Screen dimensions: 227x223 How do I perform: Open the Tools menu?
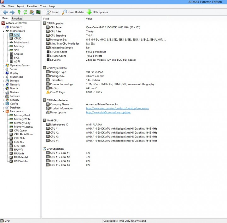tap(43, 6)
